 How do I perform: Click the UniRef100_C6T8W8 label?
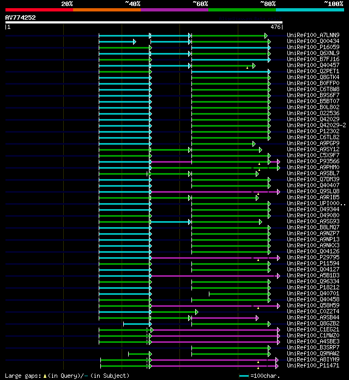tap(313, 89)
